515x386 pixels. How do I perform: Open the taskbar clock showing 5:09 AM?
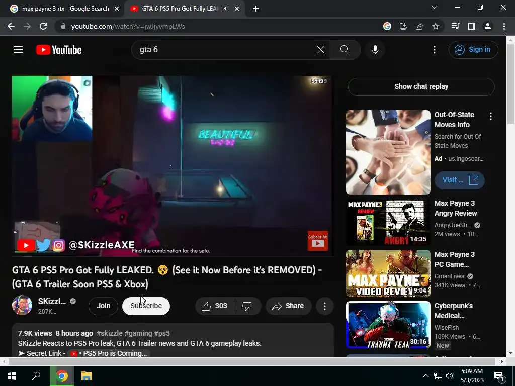coord(472,376)
